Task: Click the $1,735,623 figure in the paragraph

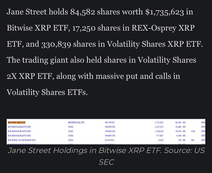Action: tap(165, 12)
